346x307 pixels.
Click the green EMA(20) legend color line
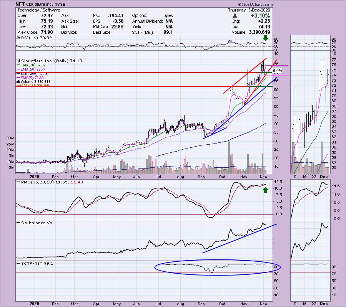pyautogui.click(x=18, y=65)
